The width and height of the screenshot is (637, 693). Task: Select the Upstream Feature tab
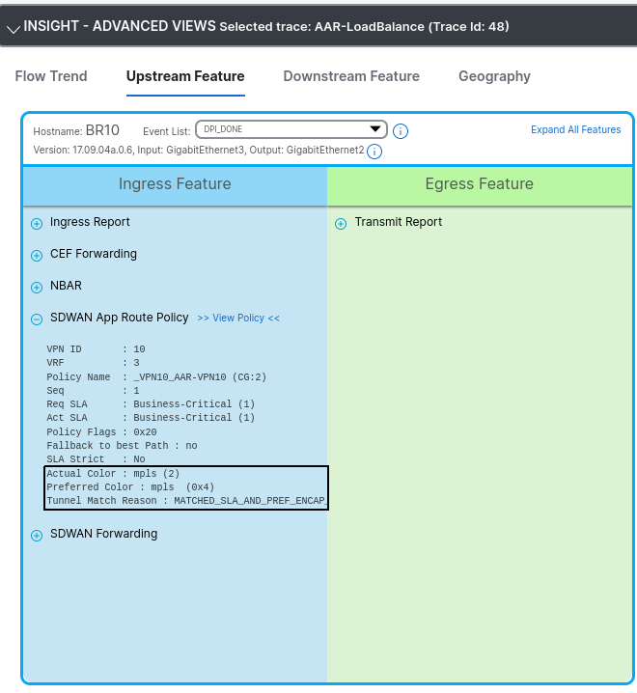click(185, 76)
